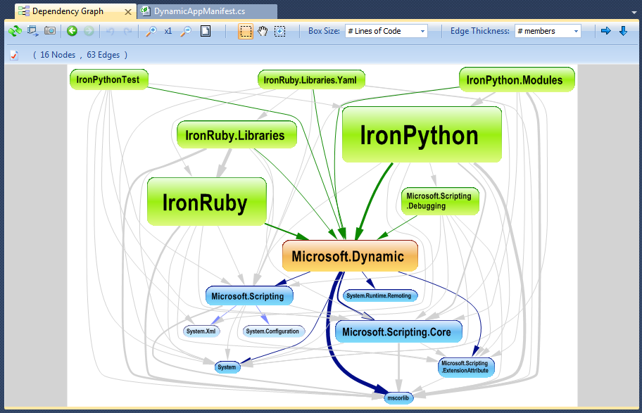
Task: Open the Edge Thickness dropdown
Action: (548, 31)
